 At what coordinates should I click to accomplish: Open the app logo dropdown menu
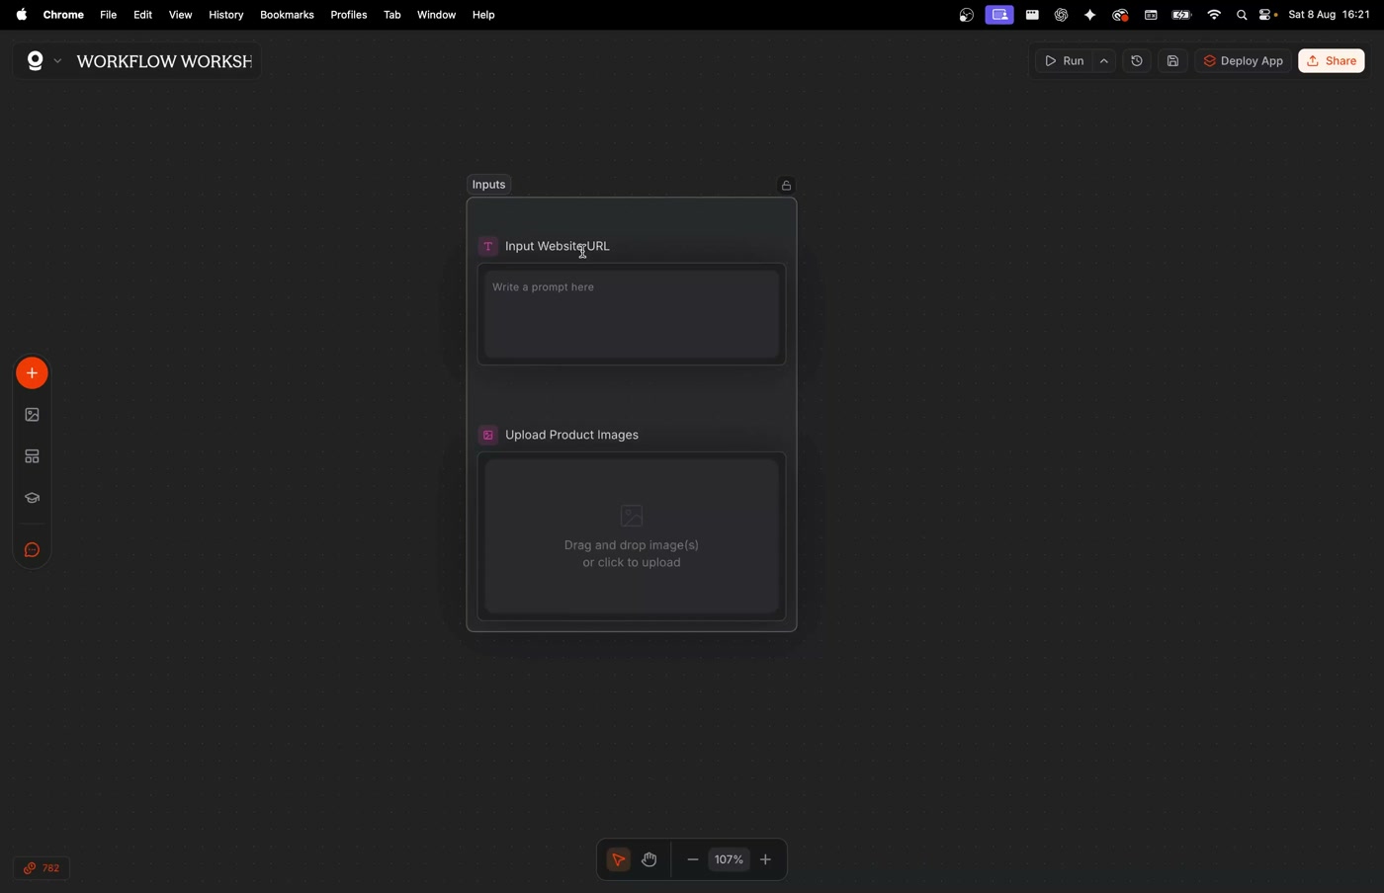pos(43,61)
